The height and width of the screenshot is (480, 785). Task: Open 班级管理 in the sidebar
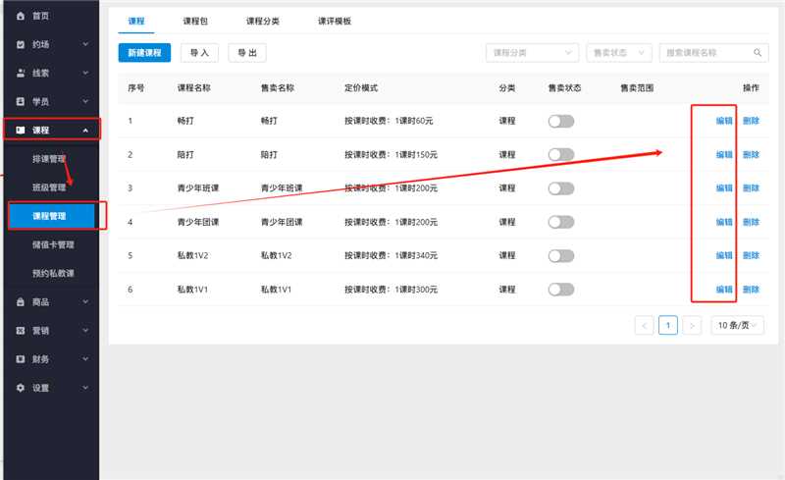(49, 187)
